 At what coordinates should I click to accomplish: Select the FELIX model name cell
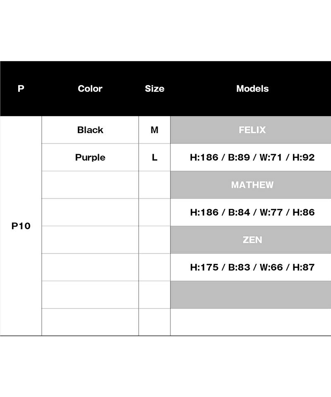pos(252,130)
